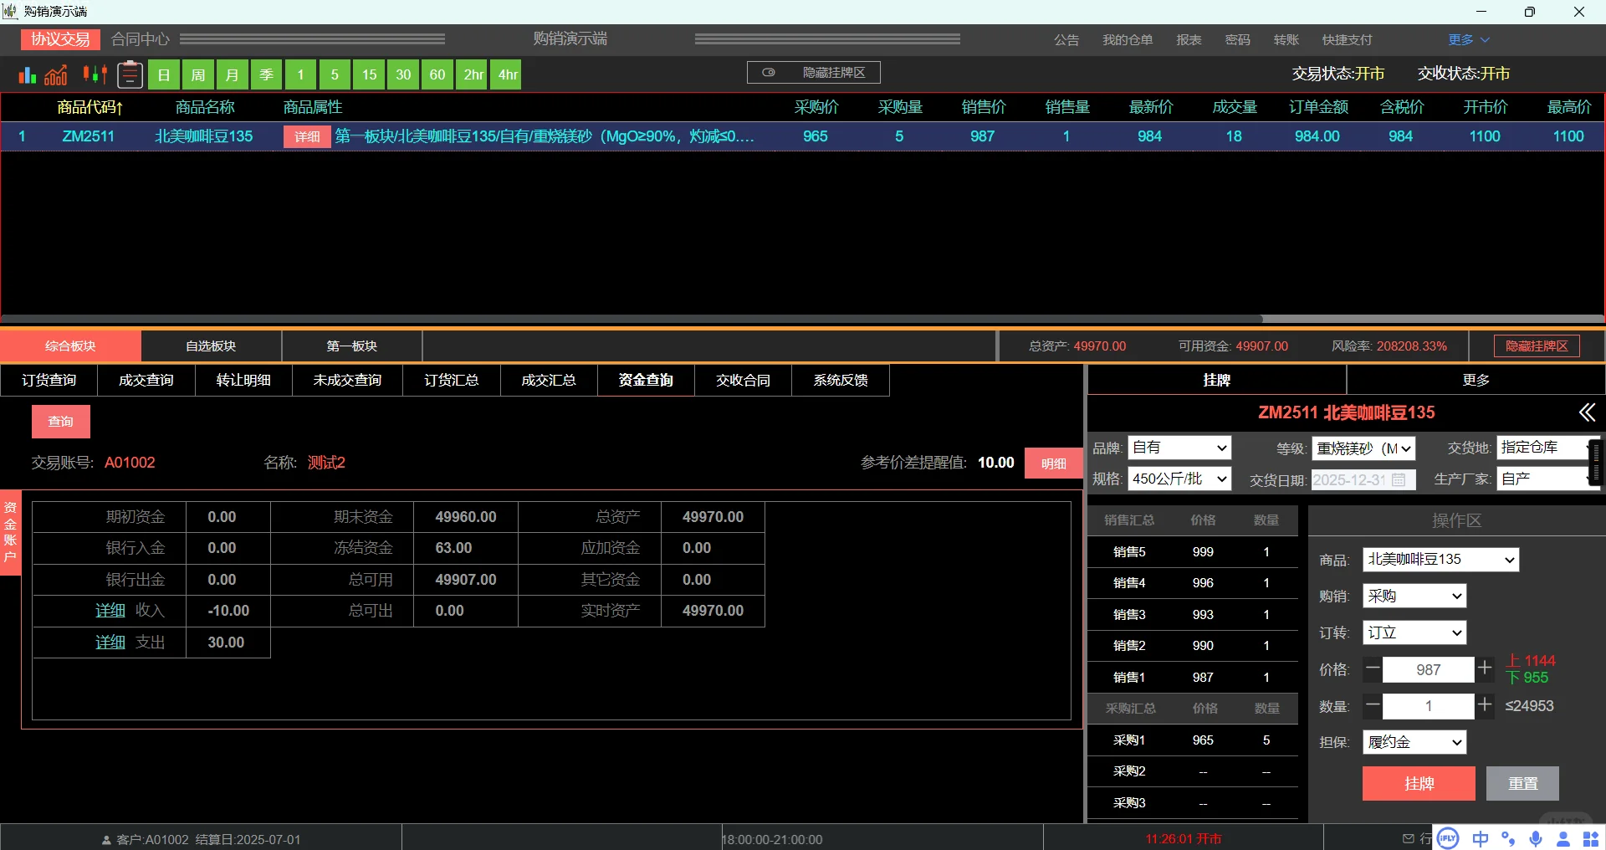Click the iFLY input method icon

pyautogui.click(x=1448, y=838)
